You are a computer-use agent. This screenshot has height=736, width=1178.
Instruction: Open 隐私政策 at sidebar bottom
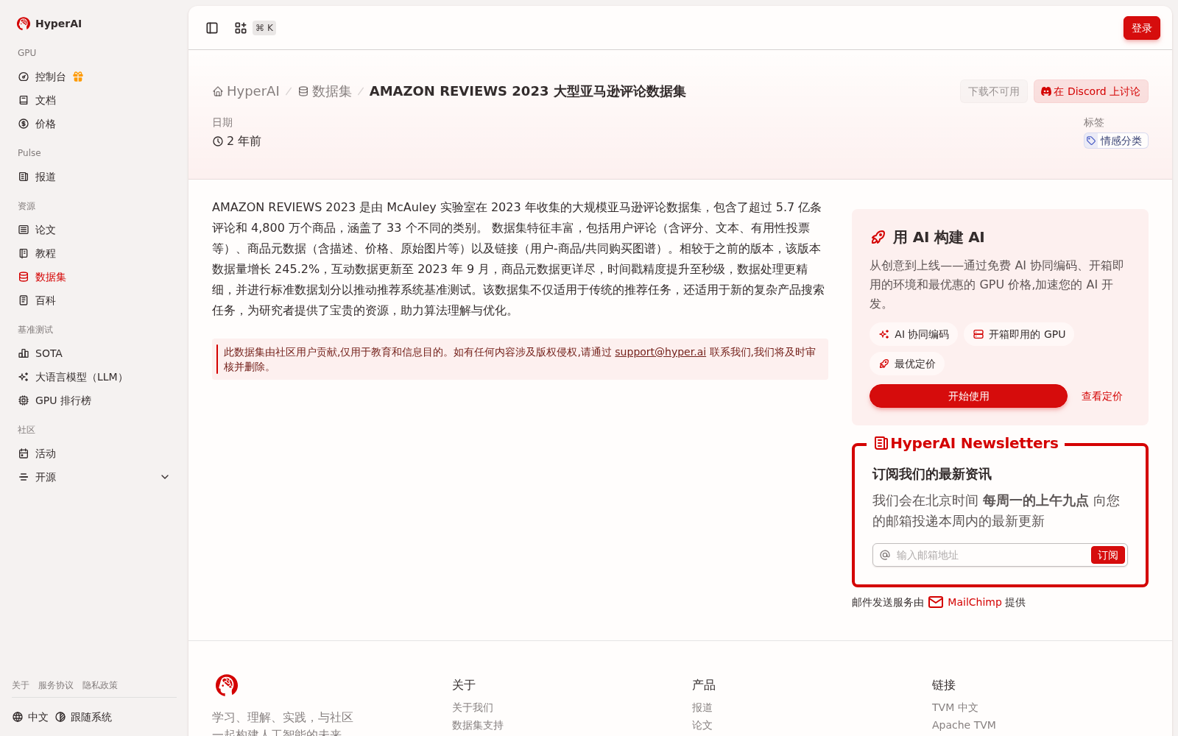click(100, 685)
